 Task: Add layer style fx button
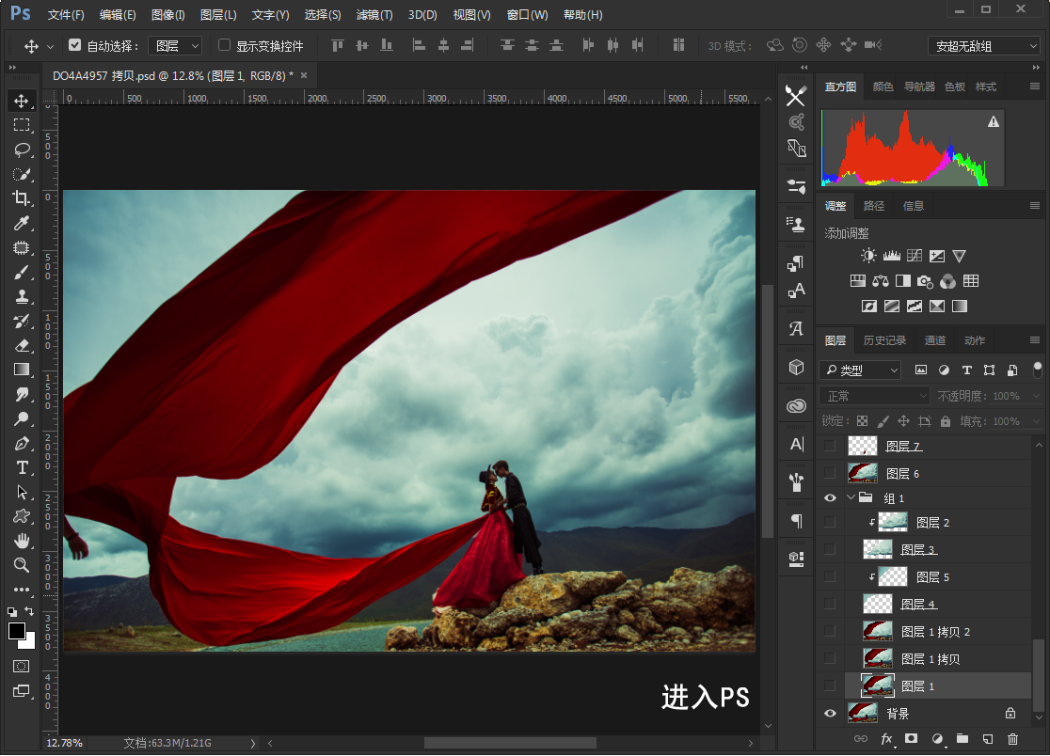point(886,739)
